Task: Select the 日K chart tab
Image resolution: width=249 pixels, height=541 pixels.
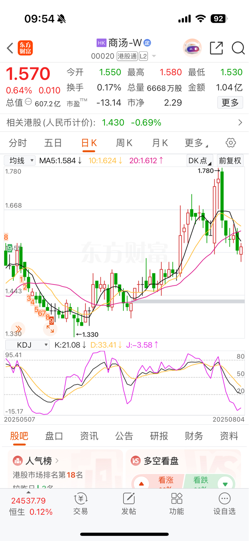Action: coord(89,143)
